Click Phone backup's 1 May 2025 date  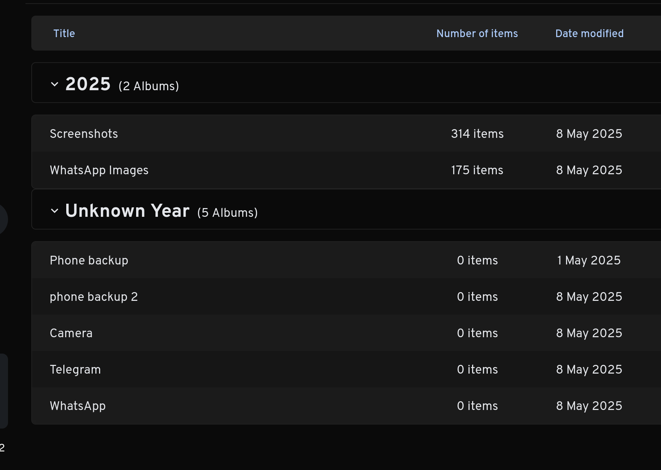pyautogui.click(x=589, y=260)
